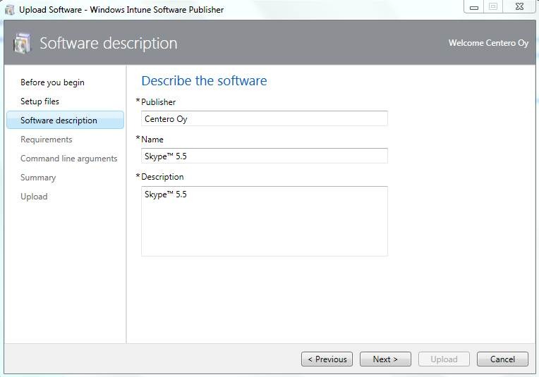Click the Publisher field label
This screenshot has width=539, height=377.
(159, 102)
